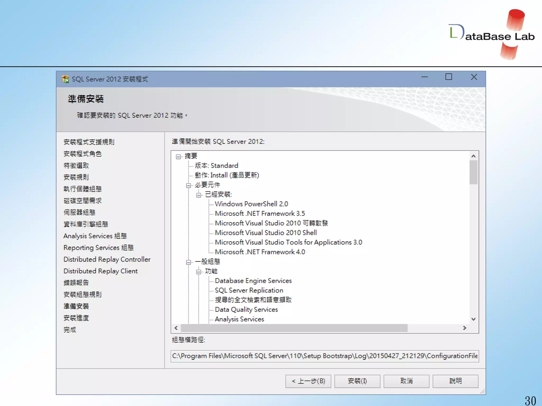
Task: Click the summary tree's vertical scrollbar thumb
Action: click(473, 172)
